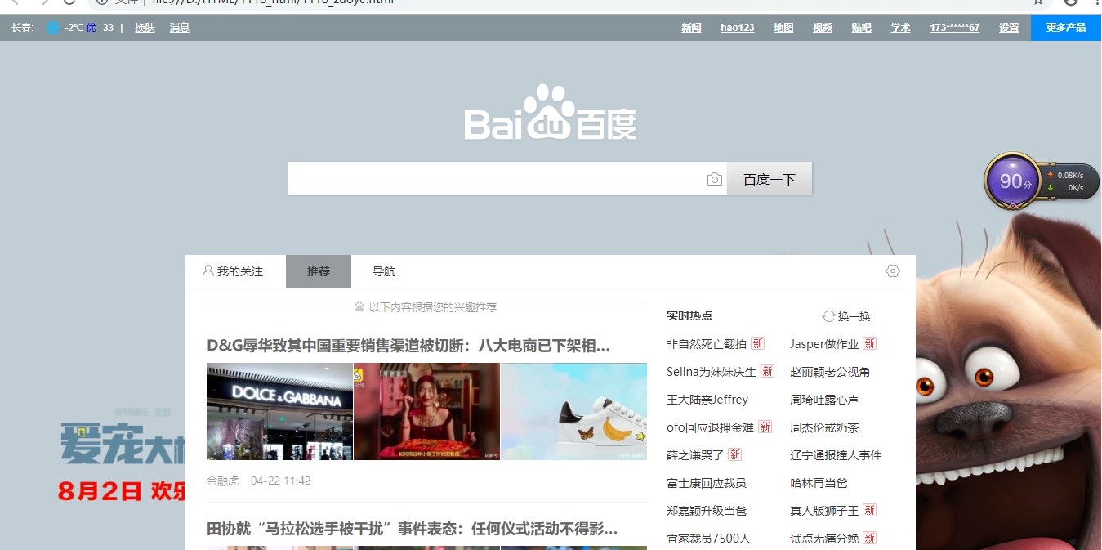
Task: Open the 我的关注 tab
Action: 235,271
